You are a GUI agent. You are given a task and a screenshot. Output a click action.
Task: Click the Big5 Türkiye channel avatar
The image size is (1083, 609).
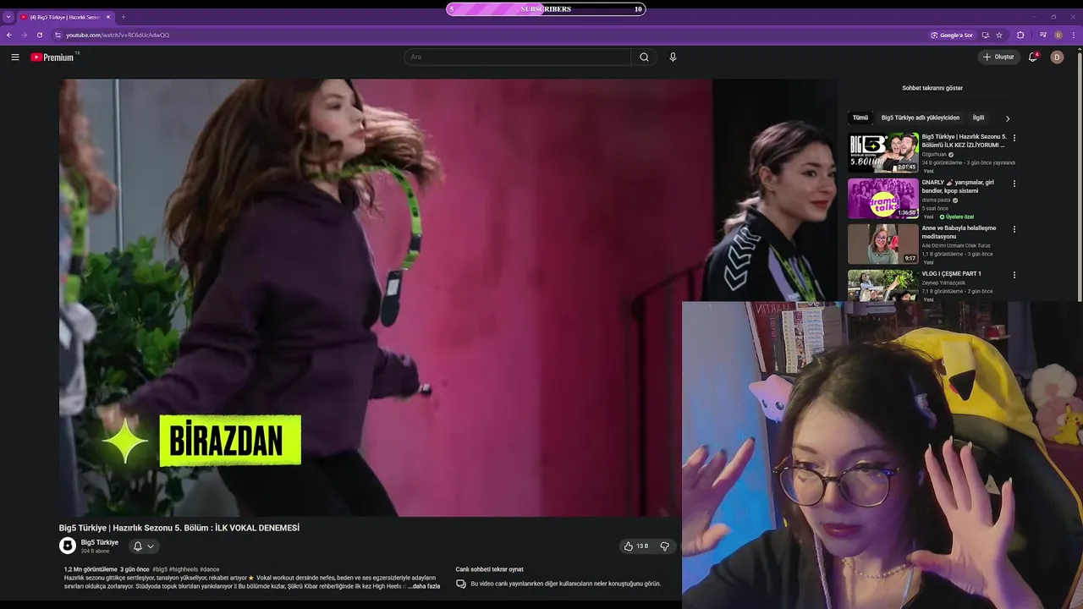coord(68,546)
